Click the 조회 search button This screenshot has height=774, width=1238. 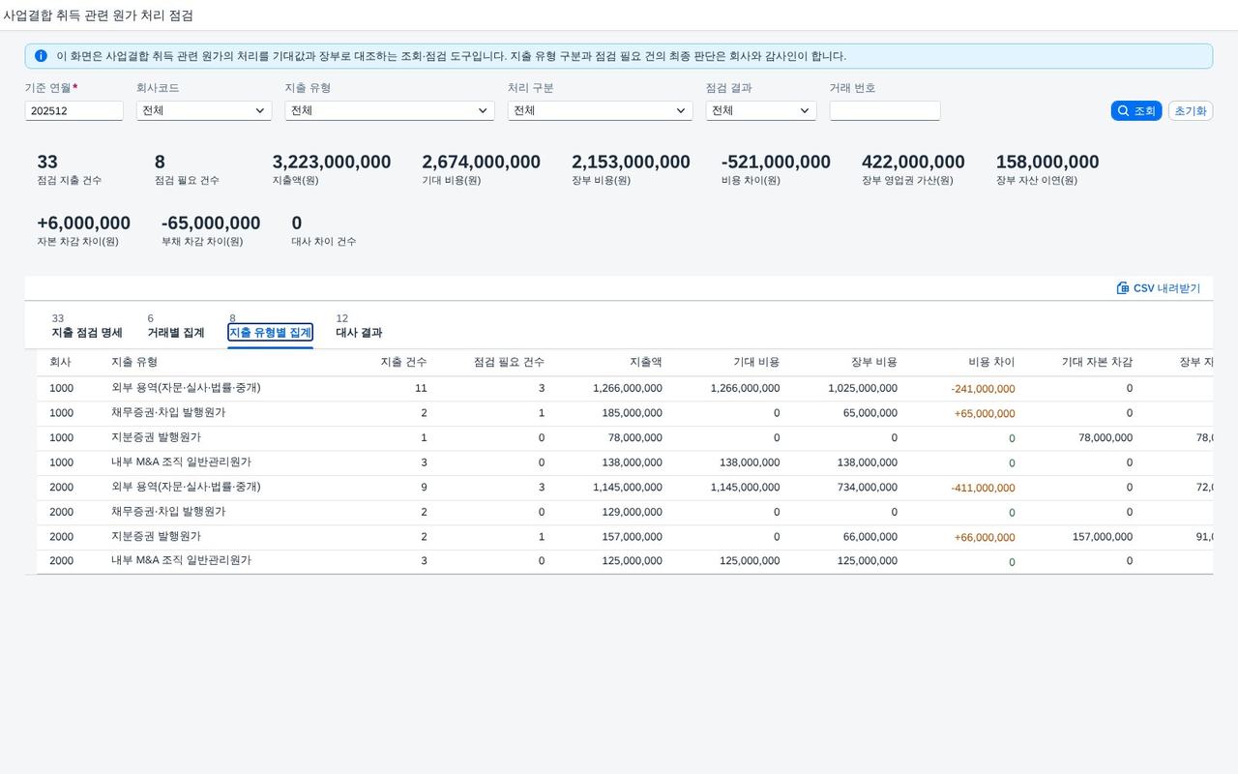[1136, 110]
